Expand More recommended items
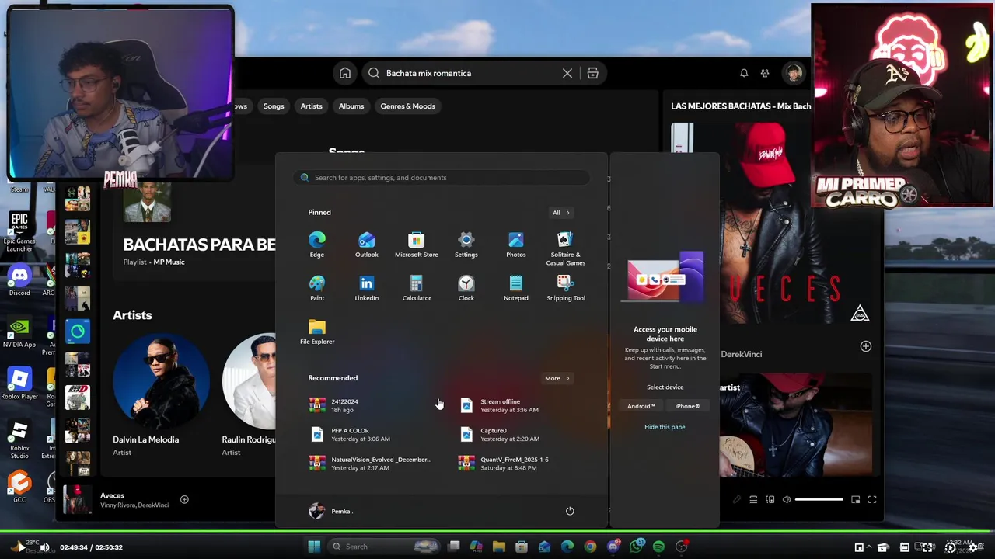This screenshot has width=995, height=559. 557,379
